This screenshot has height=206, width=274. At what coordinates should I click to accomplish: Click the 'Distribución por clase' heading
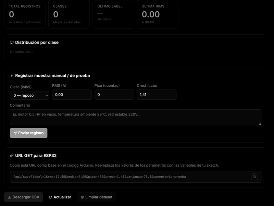[37, 42]
